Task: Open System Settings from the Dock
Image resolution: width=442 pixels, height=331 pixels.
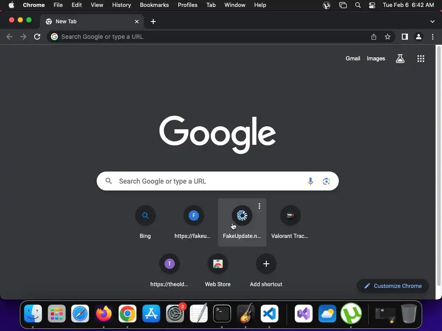Action: 175,314
